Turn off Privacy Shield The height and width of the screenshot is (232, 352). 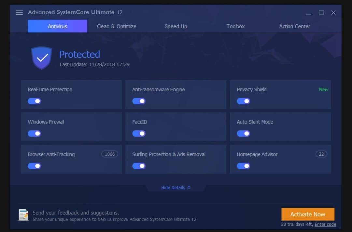click(x=243, y=101)
